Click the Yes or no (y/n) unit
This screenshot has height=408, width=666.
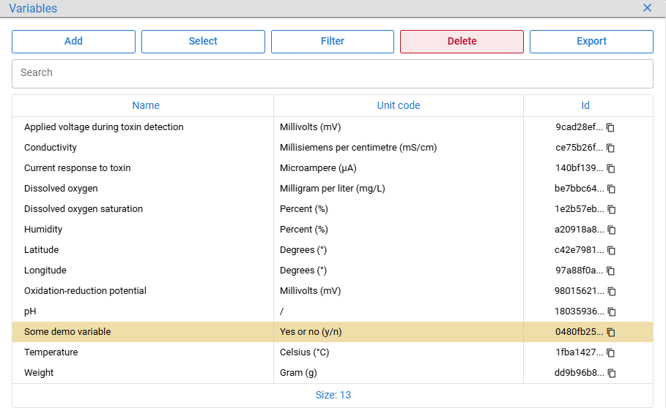pos(311,332)
